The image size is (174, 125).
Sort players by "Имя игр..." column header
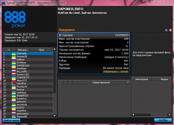pyautogui.click(x=23, y=50)
